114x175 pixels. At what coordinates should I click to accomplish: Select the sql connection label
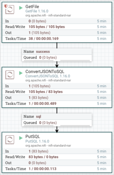[39, 117]
